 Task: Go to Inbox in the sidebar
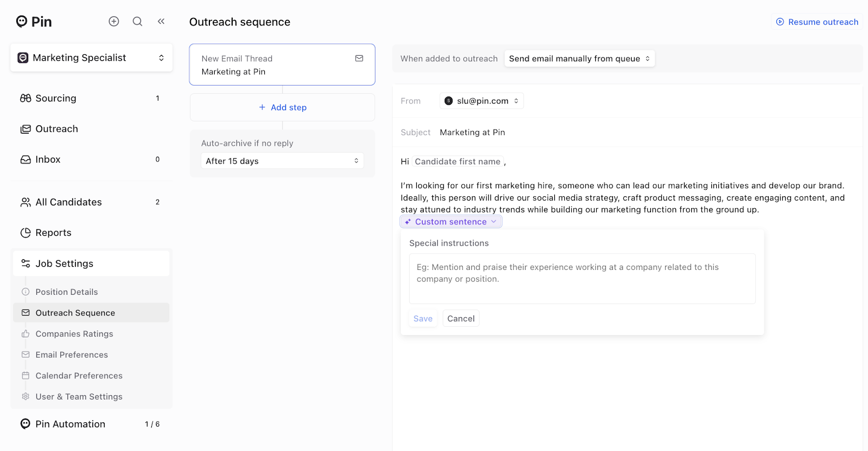[48, 159]
